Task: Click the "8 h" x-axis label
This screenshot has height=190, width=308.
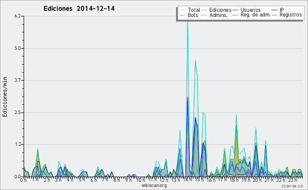Action: click(x=117, y=180)
